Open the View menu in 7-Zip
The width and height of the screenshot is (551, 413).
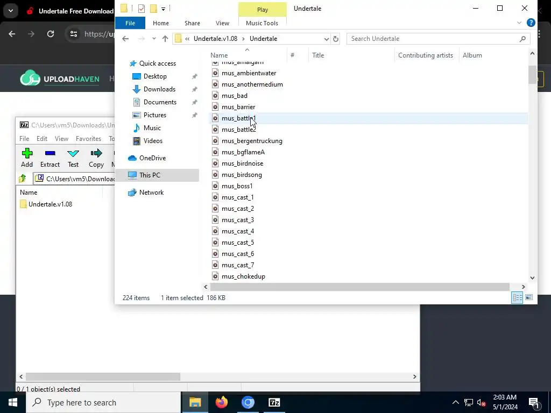61,138
